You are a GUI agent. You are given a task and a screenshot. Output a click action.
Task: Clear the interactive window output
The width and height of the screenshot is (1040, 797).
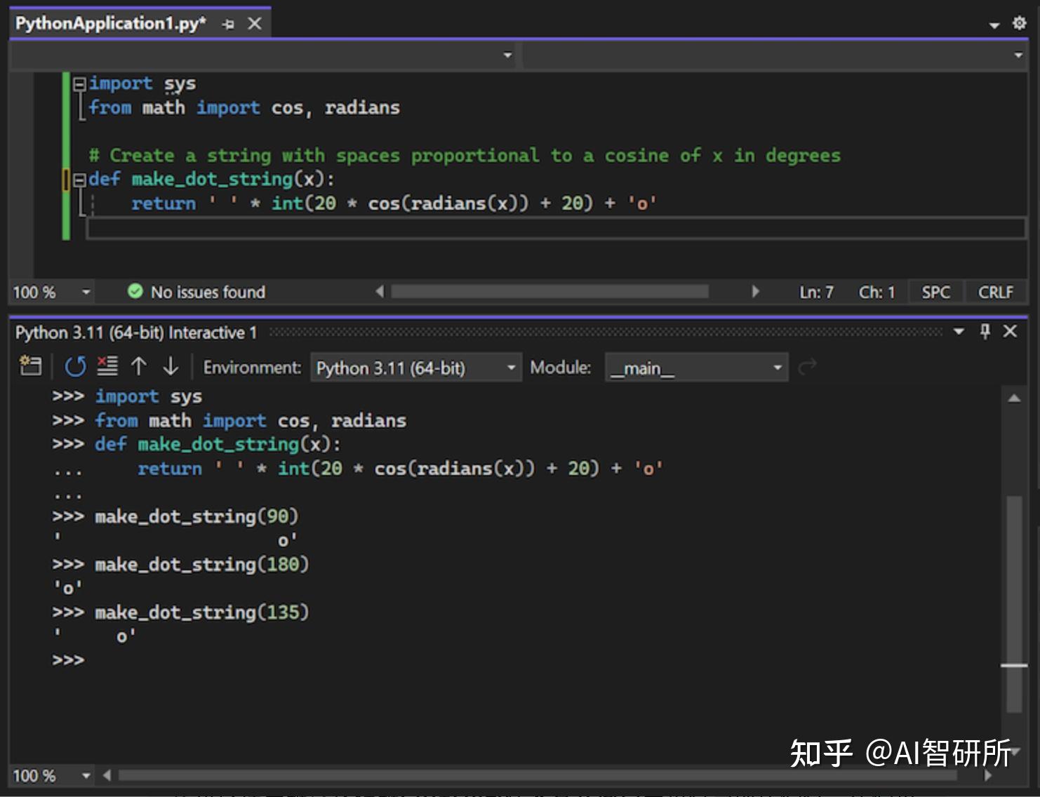pyautogui.click(x=107, y=366)
